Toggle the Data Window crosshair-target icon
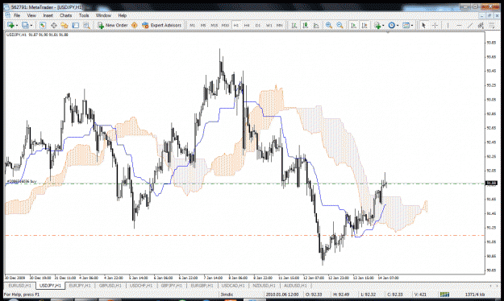The height and width of the screenshot is (301, 504). pos(54,25)
